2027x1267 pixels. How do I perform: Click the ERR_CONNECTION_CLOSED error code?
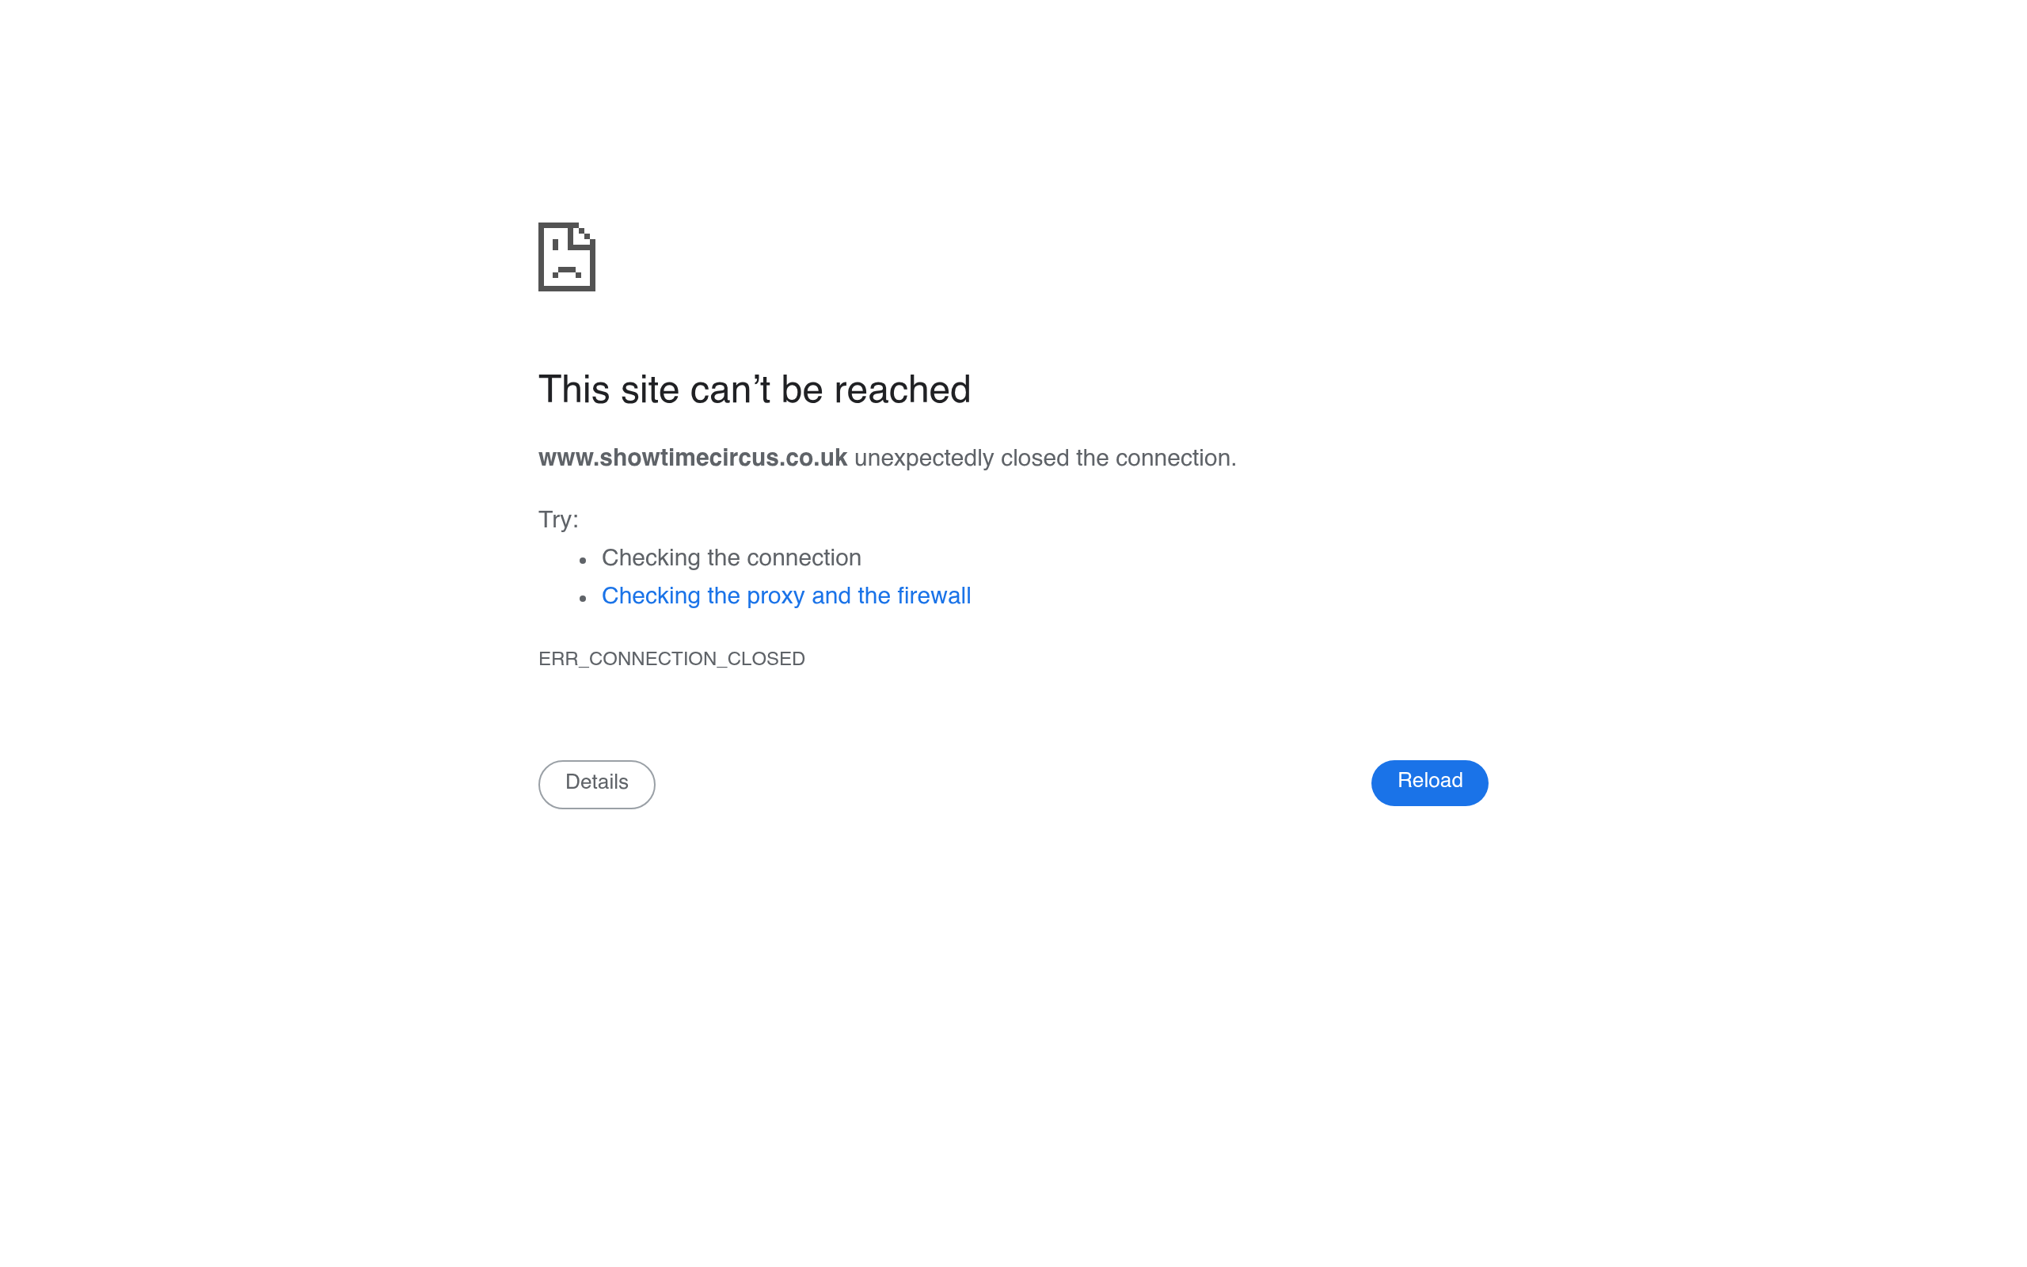pos(671,660)
